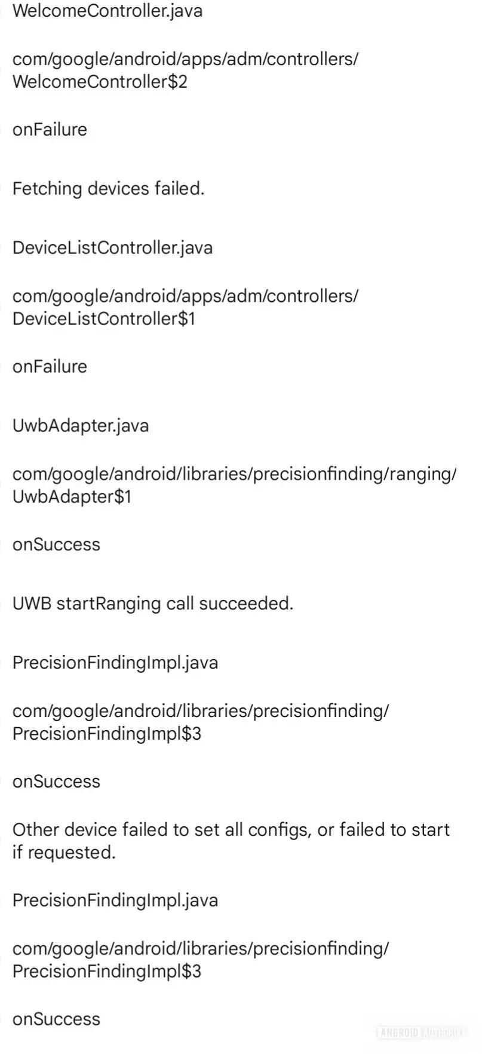Select the precisionfinding/ranging UwbAdapter$1 path
The height and width of the screenshot is (1054, 482).
point(234,485)
